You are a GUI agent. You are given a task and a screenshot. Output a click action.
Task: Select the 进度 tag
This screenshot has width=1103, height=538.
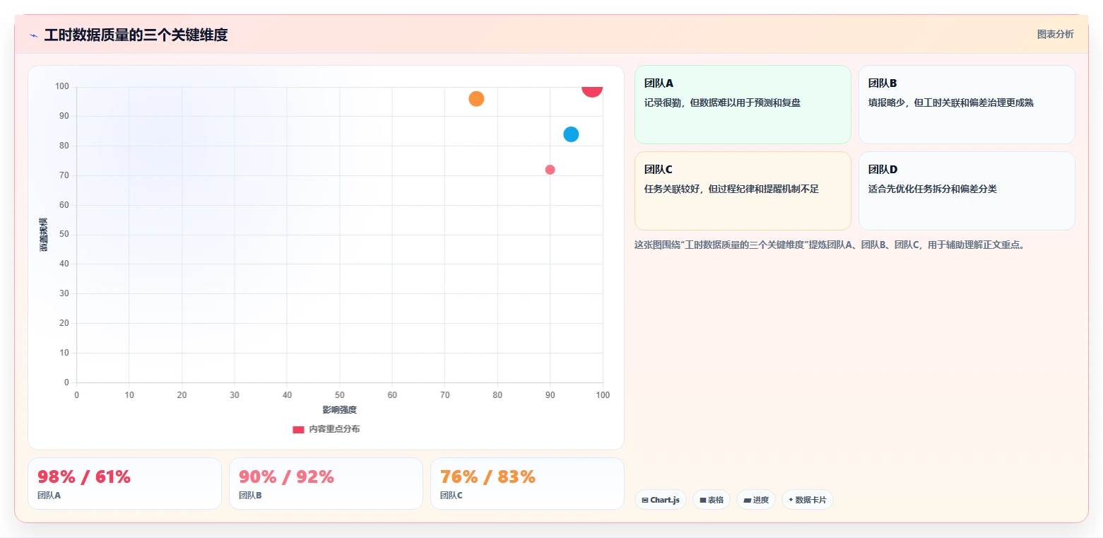coord(756,500)
